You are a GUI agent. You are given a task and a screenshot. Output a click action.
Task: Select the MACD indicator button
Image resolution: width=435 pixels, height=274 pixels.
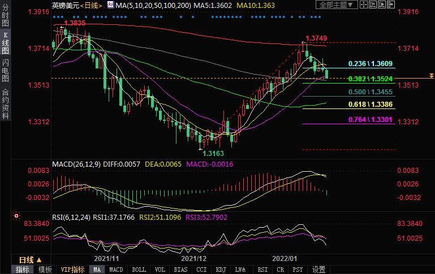pos(116,269)
